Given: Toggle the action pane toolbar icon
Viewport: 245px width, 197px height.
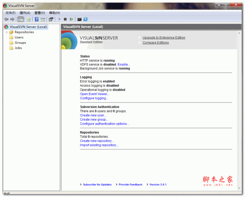Looking at the screenshot, I should coord(43,19).
